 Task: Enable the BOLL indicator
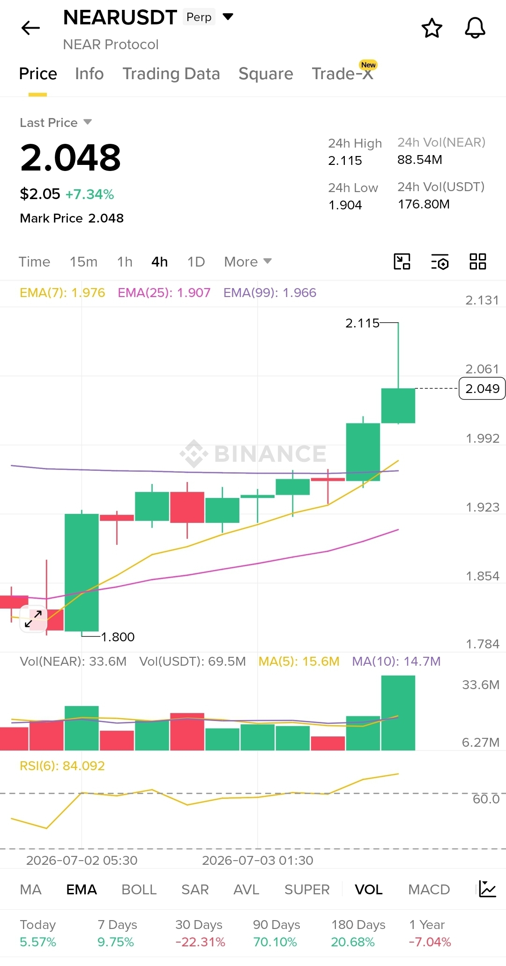[139, 890]
